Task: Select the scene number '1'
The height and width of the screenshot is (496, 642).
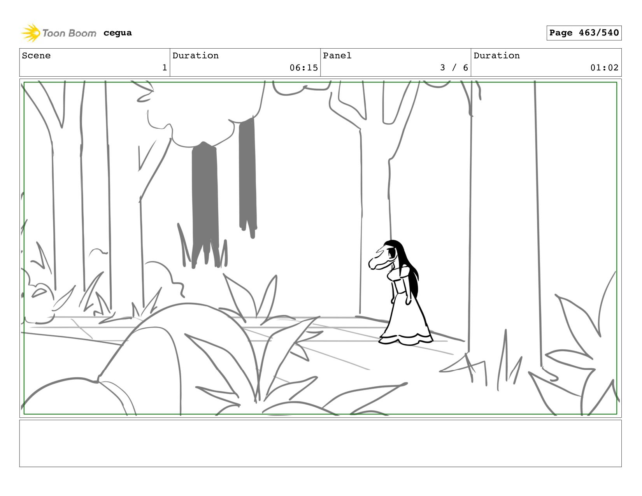Action: coord(165,68)
